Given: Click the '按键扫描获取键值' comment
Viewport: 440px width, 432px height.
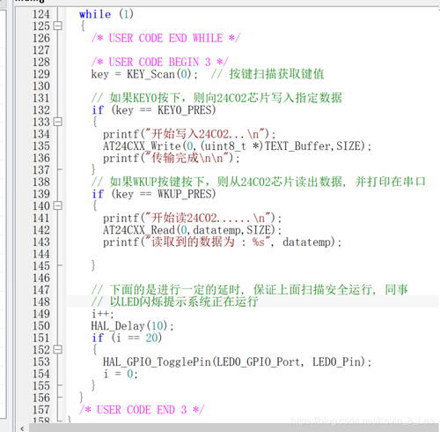Looking at the screenshot, I should 268,74.
